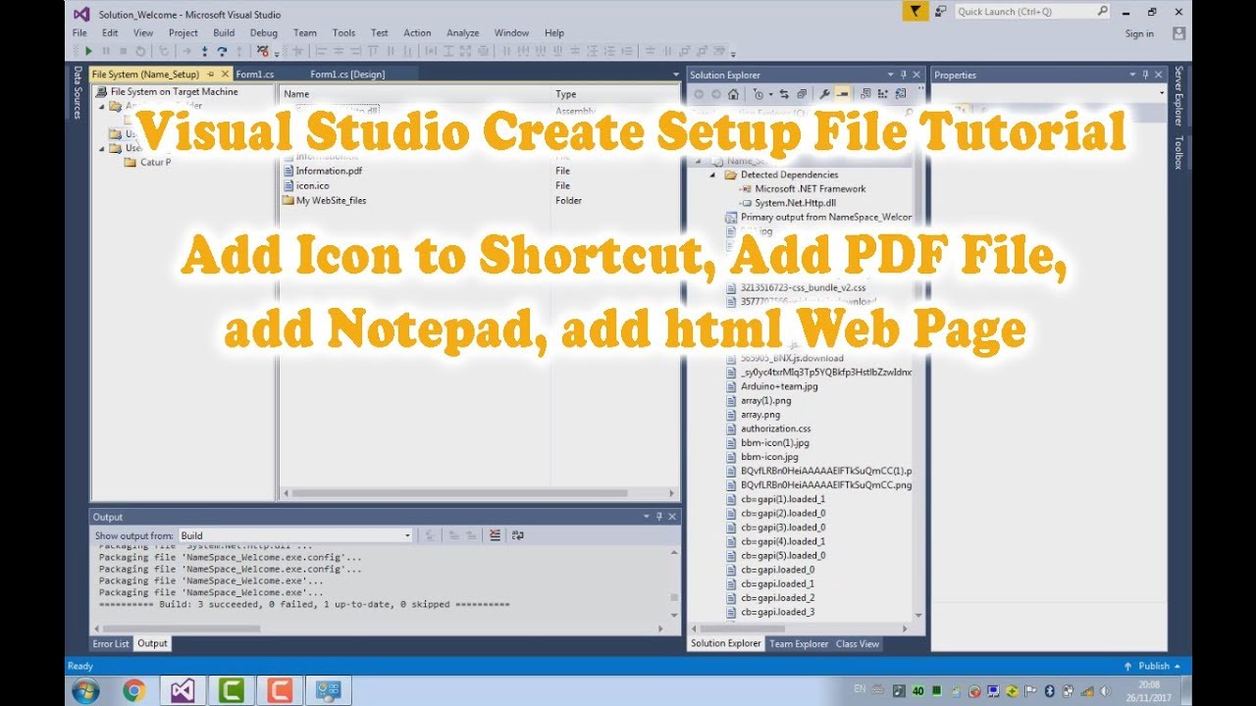Switch to the Error List tab
The width and height of the screenshot is (1256, 706).
(110, 644)
